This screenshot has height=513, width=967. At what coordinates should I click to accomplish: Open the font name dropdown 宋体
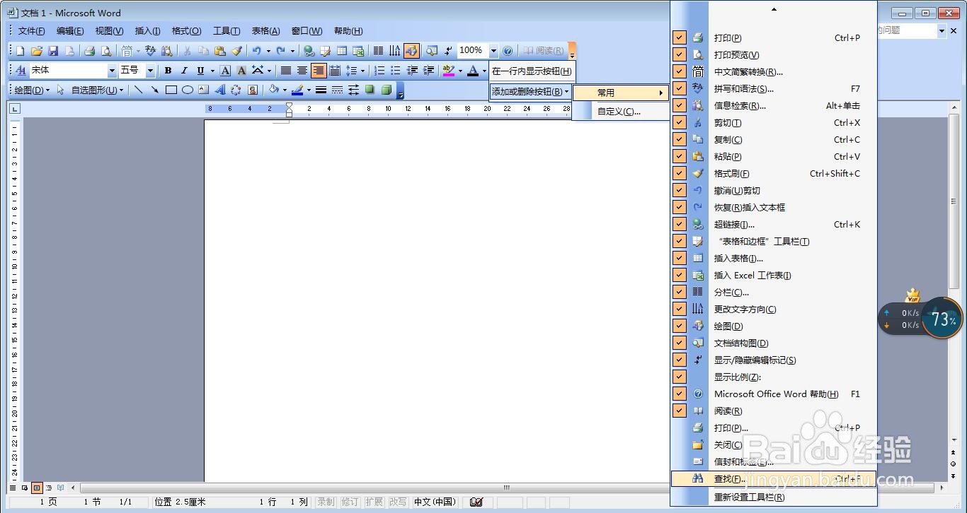(x=112, y=71)
